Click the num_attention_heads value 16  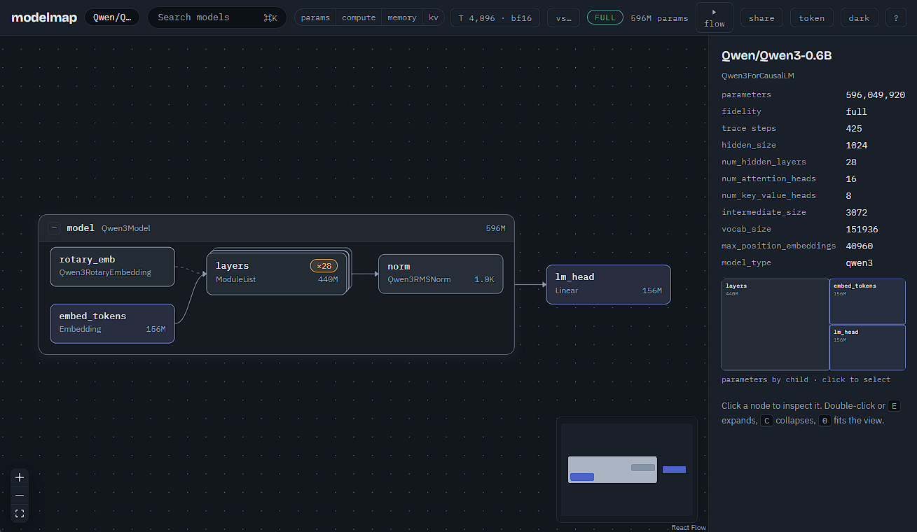click(x=851, y=178)
